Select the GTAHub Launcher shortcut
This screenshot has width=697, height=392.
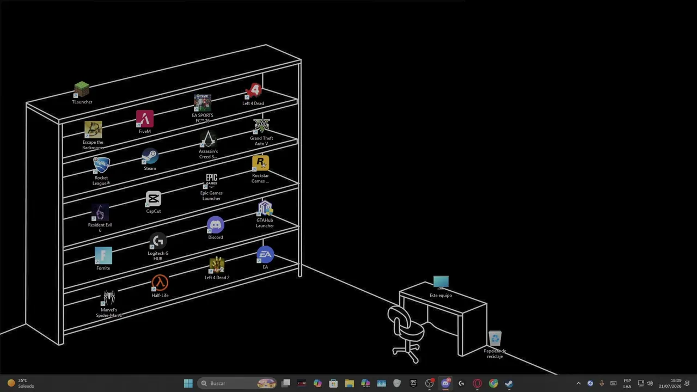coord(265,214)
